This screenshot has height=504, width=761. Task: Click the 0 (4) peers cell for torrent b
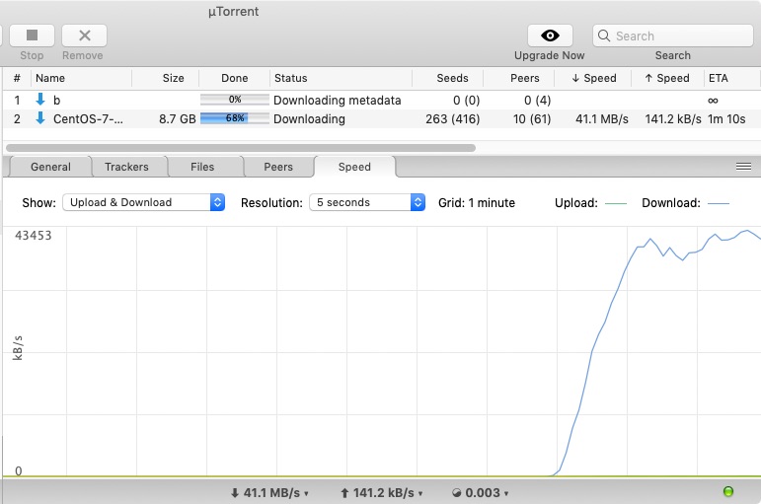[x=537, y=101]
